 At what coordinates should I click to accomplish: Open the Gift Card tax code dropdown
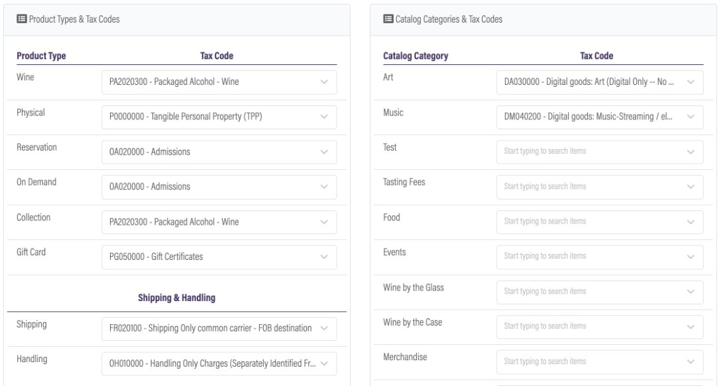click(x=219, y=257)
